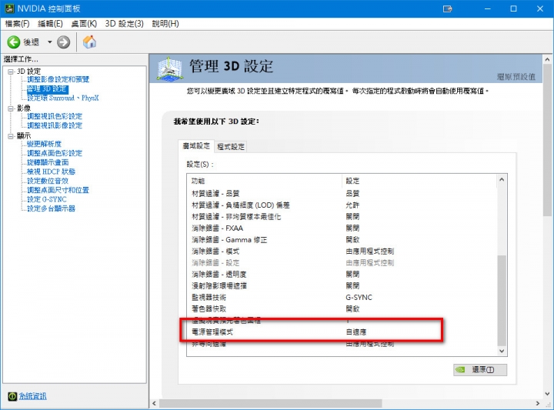Open the 檔案(F) menu

tap(17, 24)
